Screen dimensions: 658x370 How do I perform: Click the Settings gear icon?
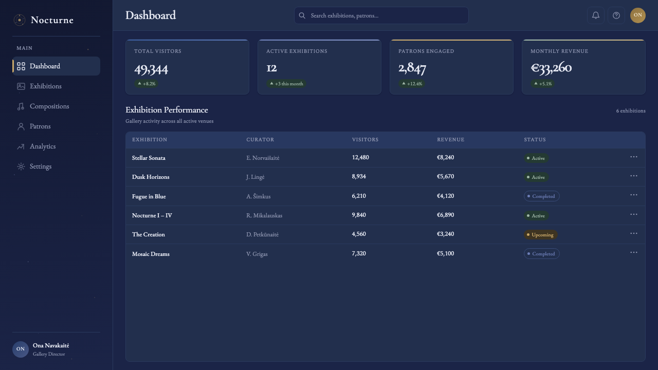click(21, 166)
